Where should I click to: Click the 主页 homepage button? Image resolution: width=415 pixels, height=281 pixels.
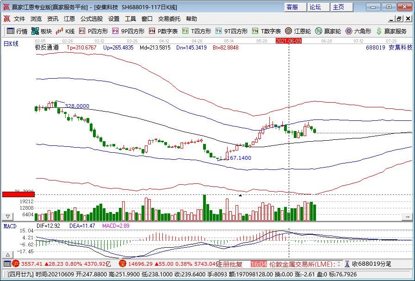(x=342, y=7)
